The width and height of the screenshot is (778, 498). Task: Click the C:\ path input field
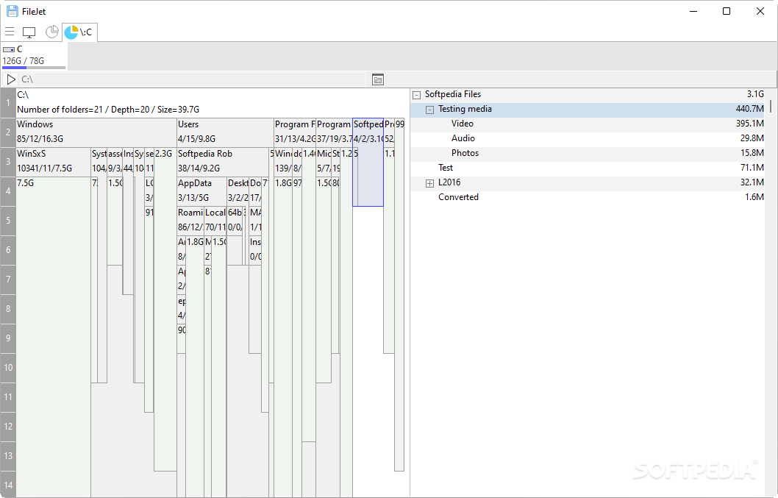[x=193, y=79]
